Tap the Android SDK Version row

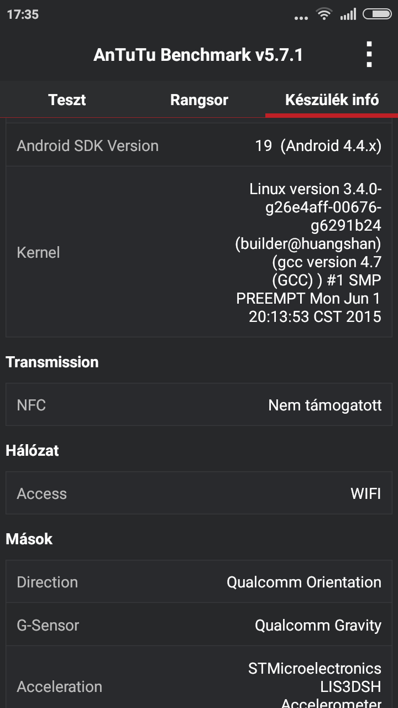pos(199,146)
